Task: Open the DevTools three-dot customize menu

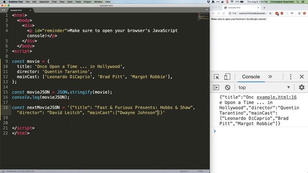Action: click(291, 77)
